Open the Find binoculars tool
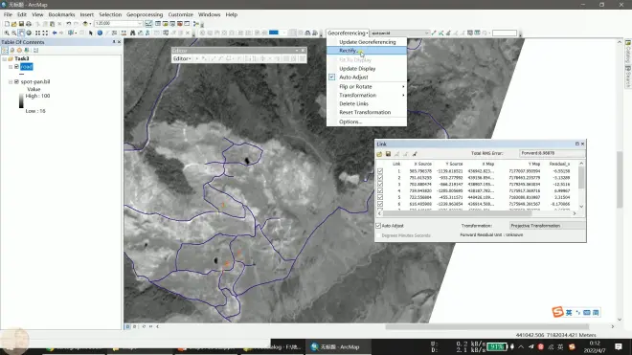 (x=132, y=33)
